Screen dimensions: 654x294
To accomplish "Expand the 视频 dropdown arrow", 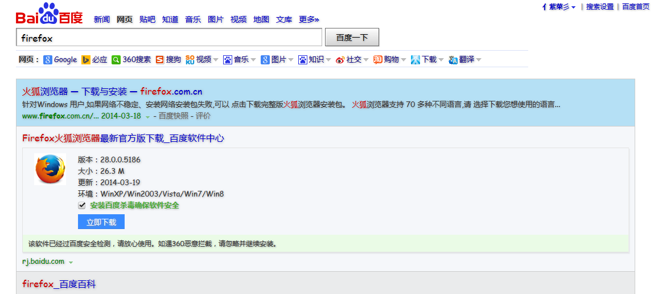I will click(216, 60).
